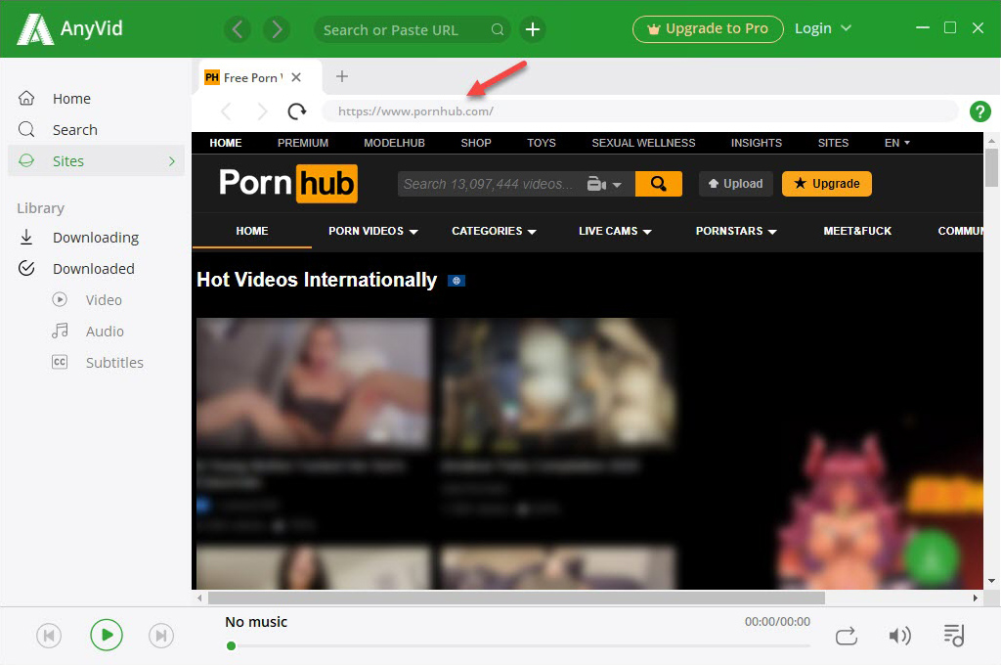
Task: Click the Upload button
Action: pyautogui.click(x=735, y=184)
